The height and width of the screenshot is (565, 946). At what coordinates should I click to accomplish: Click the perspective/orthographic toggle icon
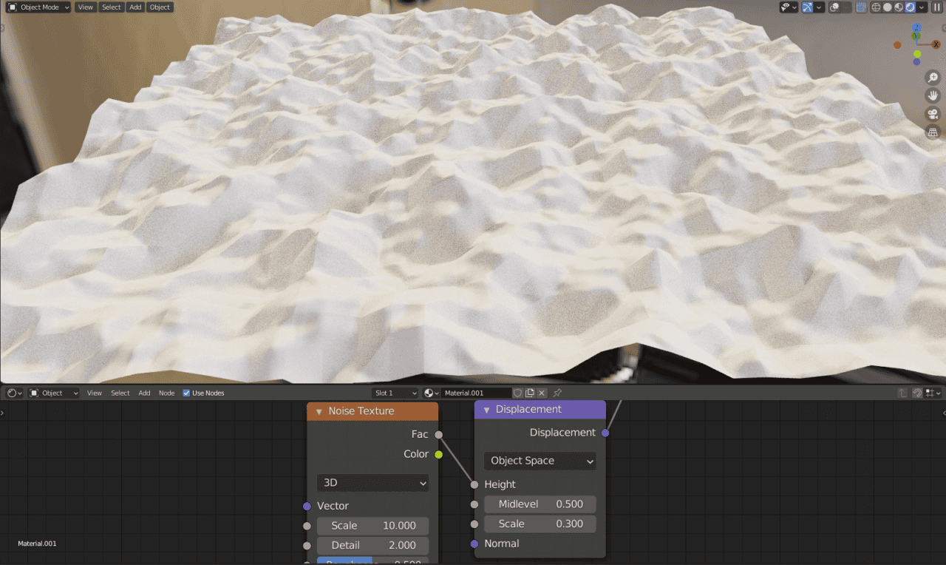[933, 132]
